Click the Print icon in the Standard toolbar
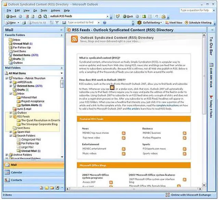Viewport: 219px width, 200px height. (x=24, y=23)
